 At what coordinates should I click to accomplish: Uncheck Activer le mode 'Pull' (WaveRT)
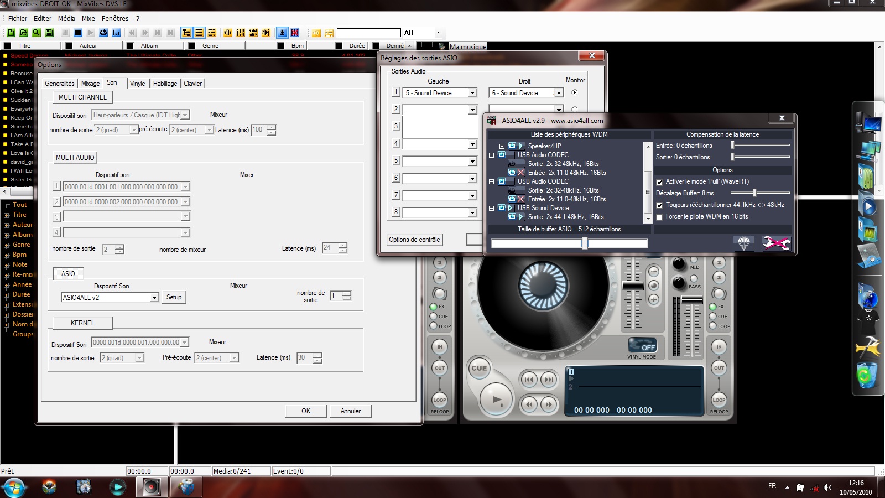[x=659, y=182]
